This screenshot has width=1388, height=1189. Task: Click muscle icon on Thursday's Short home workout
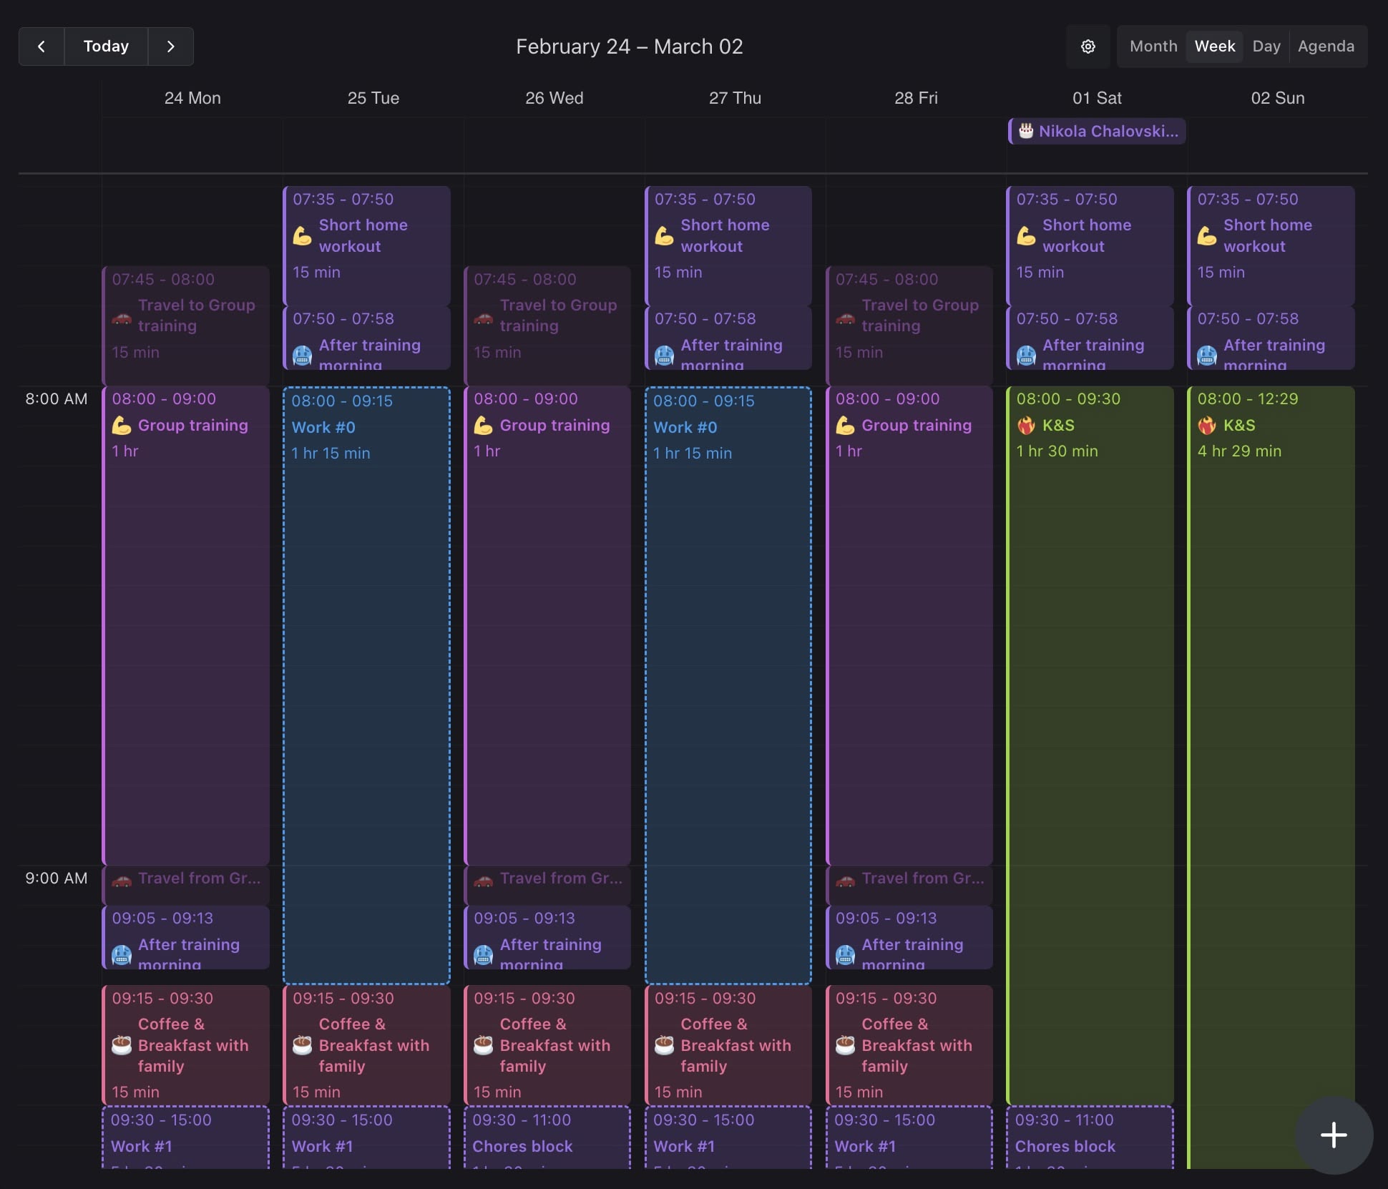[x=664, y=236]
